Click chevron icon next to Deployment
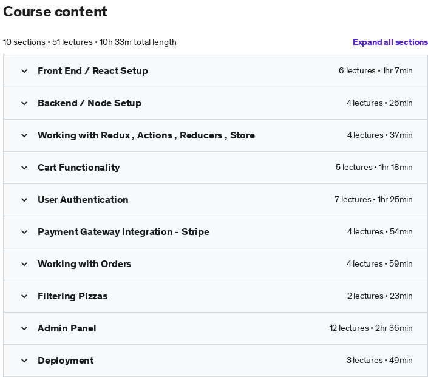This screenshot has height=377, width=428. tap(24, 361)
